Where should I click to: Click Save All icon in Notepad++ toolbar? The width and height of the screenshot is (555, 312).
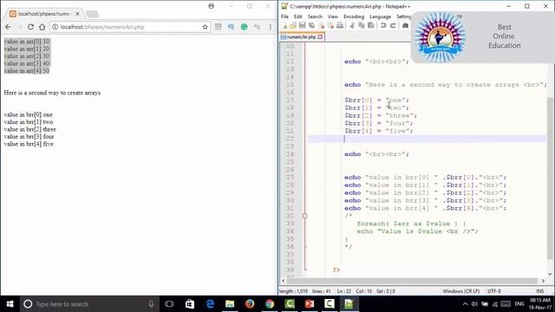(x=312, y=25)
